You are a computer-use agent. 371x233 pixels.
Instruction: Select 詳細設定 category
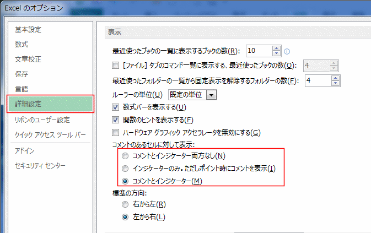50,104
